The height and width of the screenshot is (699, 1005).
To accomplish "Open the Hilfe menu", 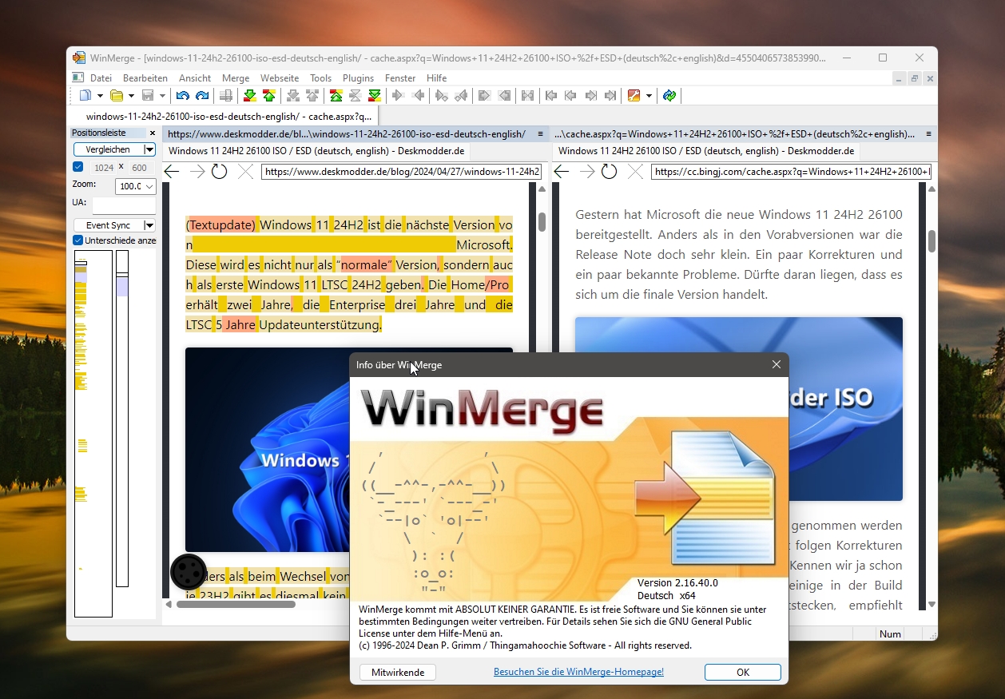I will [437, 78].
